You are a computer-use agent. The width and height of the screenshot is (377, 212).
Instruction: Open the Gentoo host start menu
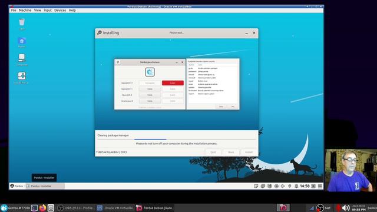pyautogui.click(x=15, y=208)
